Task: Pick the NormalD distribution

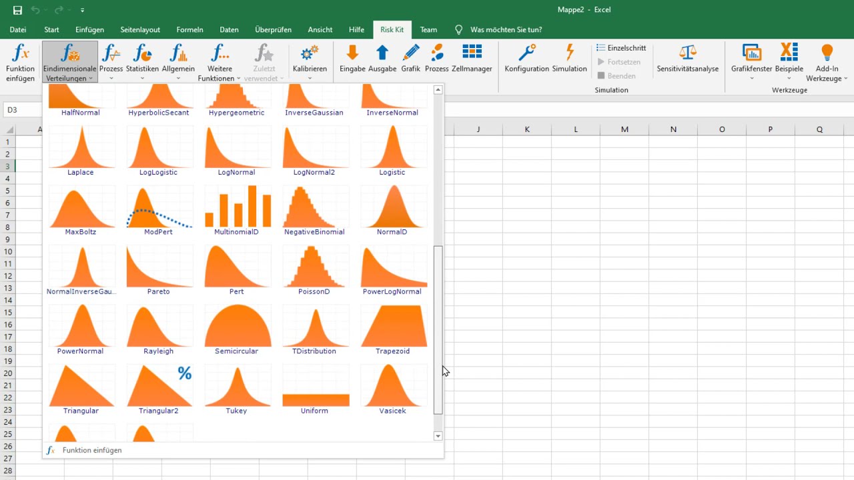Action: pos(392,211)
